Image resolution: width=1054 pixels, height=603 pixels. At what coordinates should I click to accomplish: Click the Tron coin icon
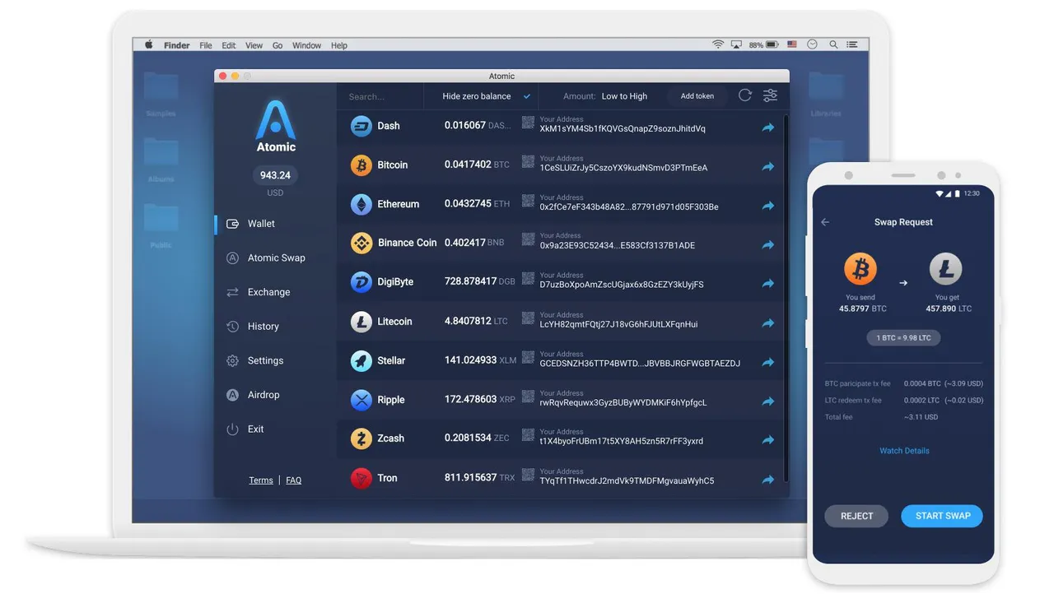coord(361,478)
